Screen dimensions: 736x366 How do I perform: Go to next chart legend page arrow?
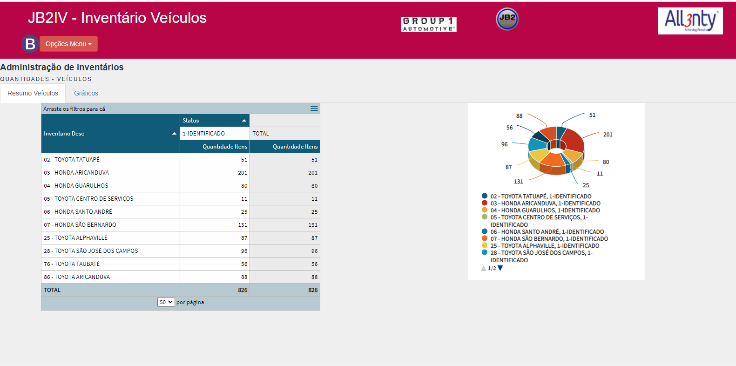500,268
